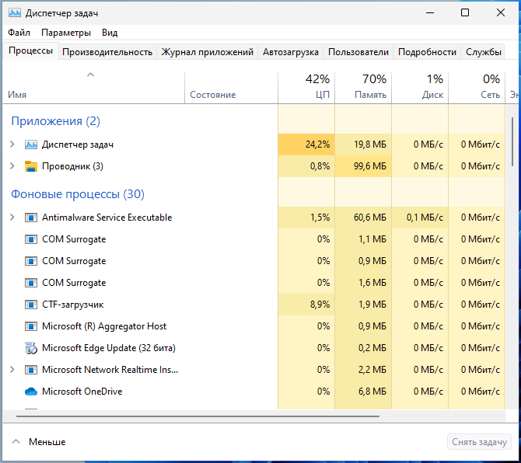
Task: Select the Microsoft OneDrive row name
Action: (82, 392)
